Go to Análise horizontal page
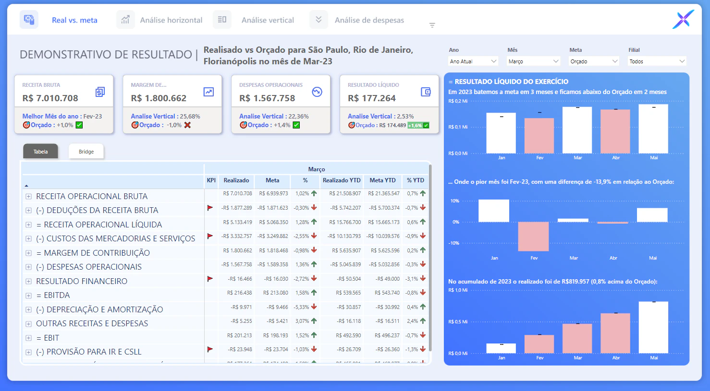710x391 pixels. pos(171,20)
